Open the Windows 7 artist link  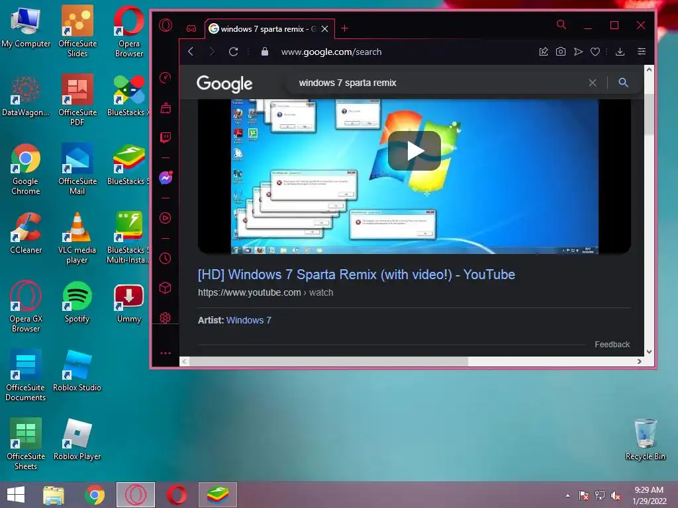(x=249, y=320)
